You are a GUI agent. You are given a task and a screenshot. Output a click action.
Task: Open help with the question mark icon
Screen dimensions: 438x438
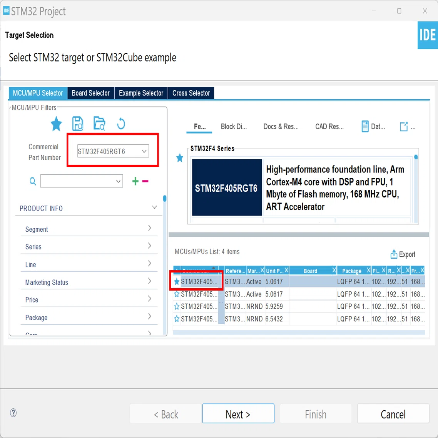(13, 413)
